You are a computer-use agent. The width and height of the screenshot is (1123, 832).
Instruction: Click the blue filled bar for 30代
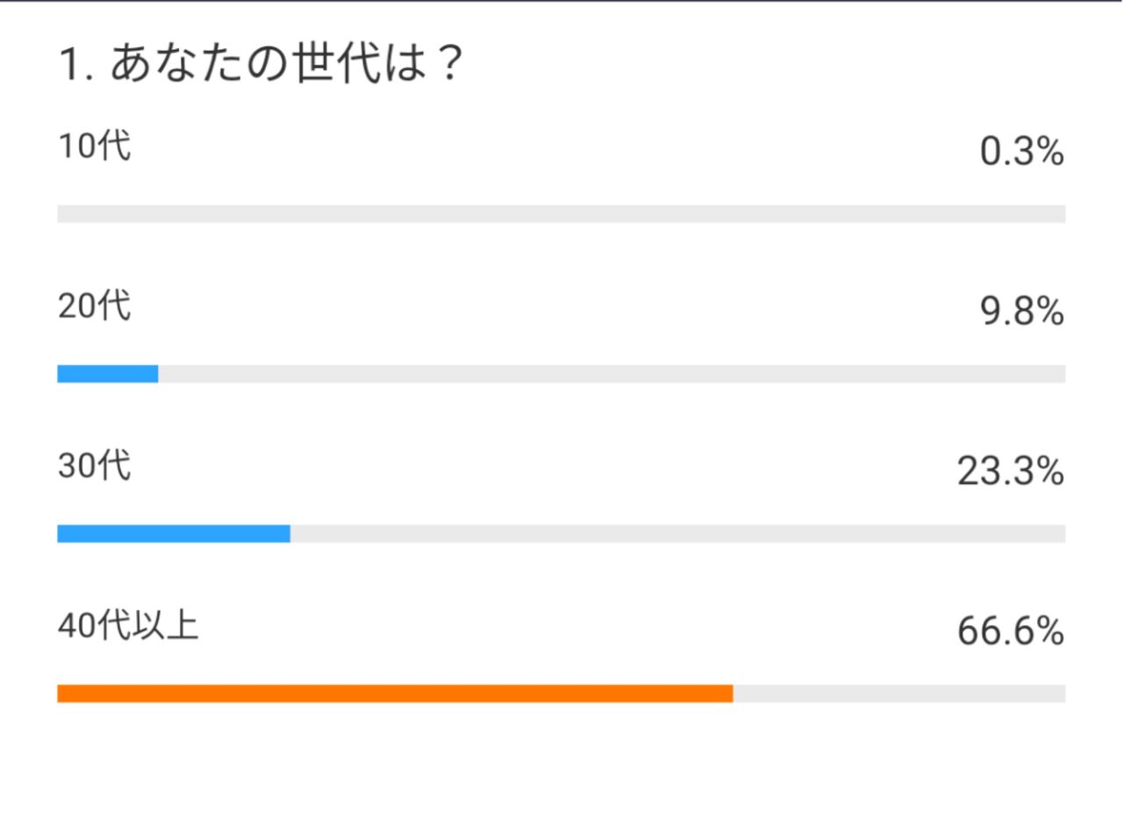coord(174,533)
